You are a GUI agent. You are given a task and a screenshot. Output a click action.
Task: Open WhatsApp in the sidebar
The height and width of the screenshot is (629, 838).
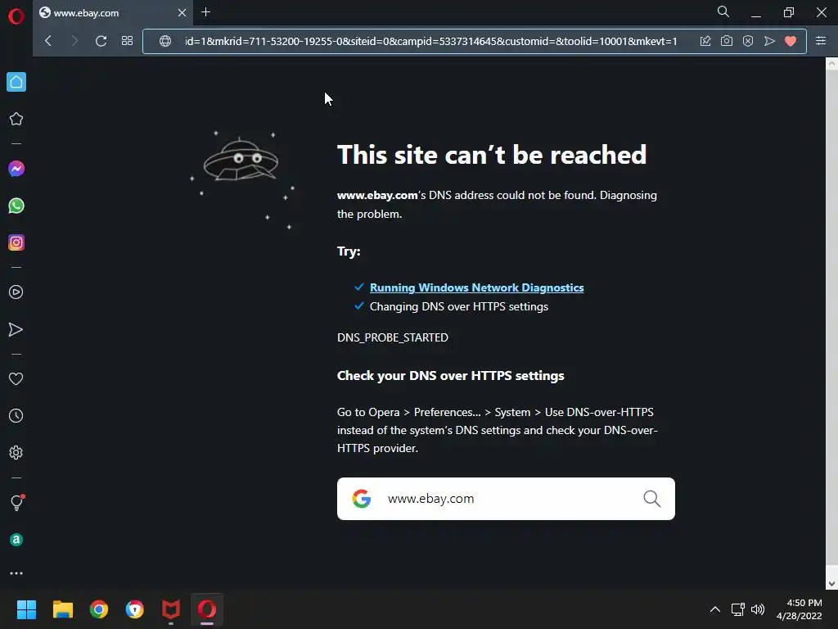pyautogui.click(x=16, y=206)
